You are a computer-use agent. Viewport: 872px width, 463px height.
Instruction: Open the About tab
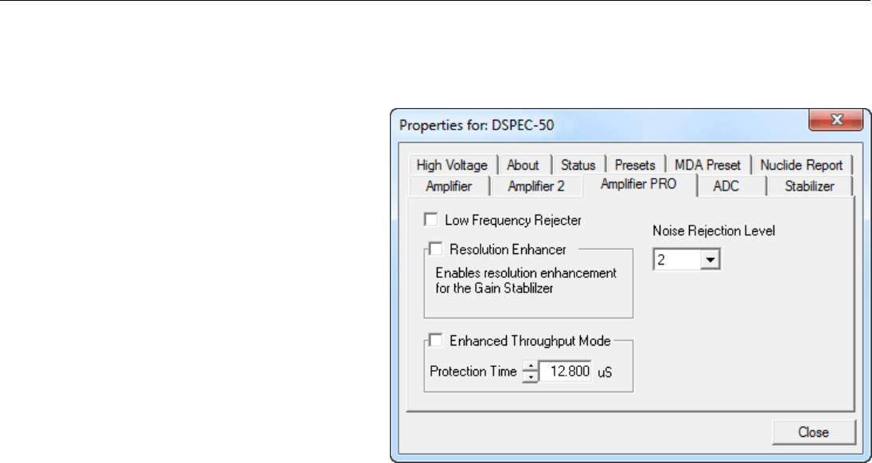[x=523, y=165]
